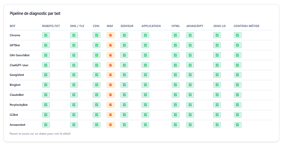Click the SERVEUR column header
The height and width of the screenshot is (145, 294).
point(127,26)
